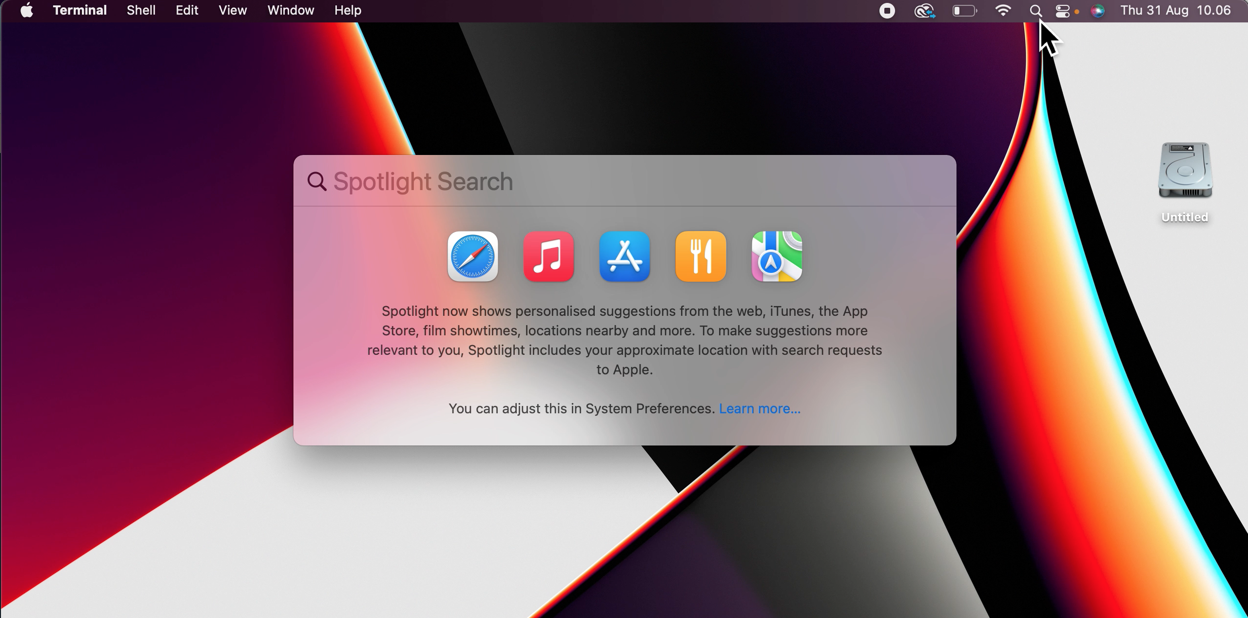The height and width of the screenshot is (618, 1248).
Task: Open Control Centre from menu bar
Action: point(1063,11)
